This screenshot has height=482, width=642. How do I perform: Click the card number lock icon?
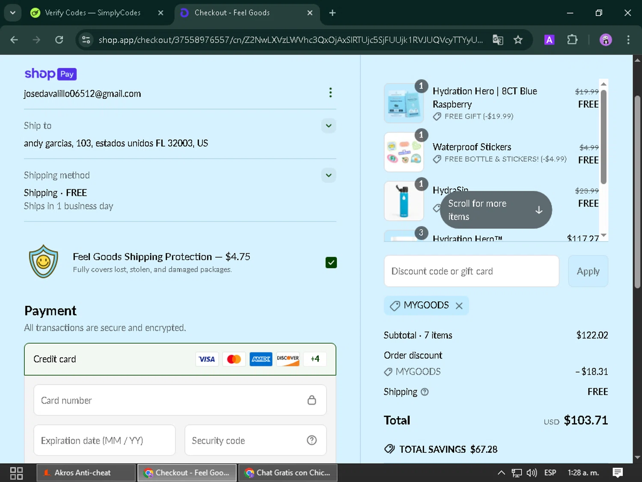tap(312, 400)
